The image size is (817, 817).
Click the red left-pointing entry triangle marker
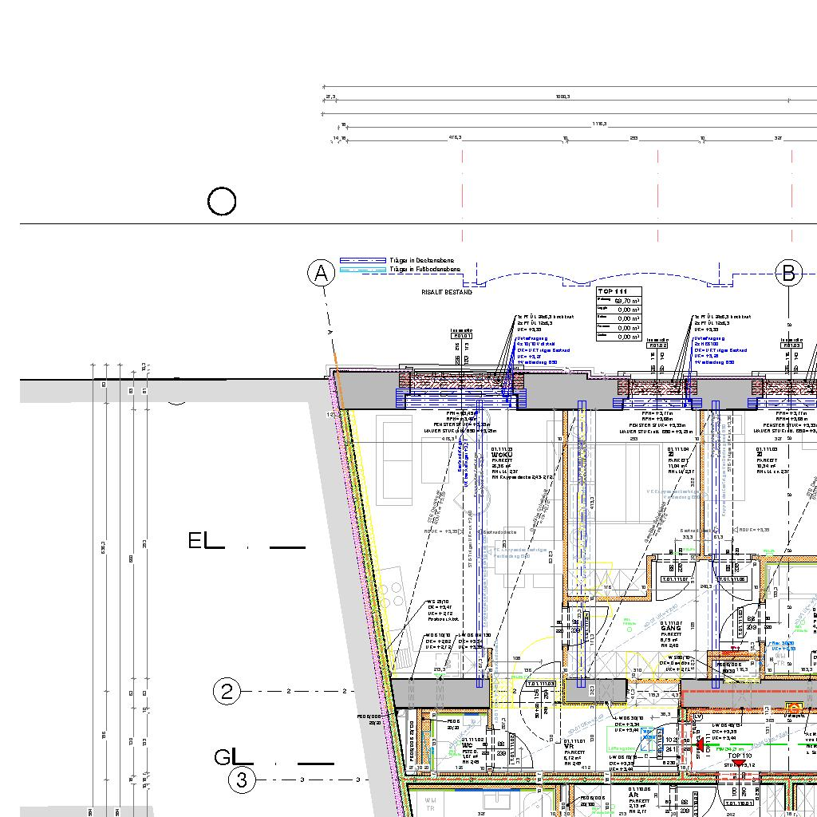click(x=701, y=744)
